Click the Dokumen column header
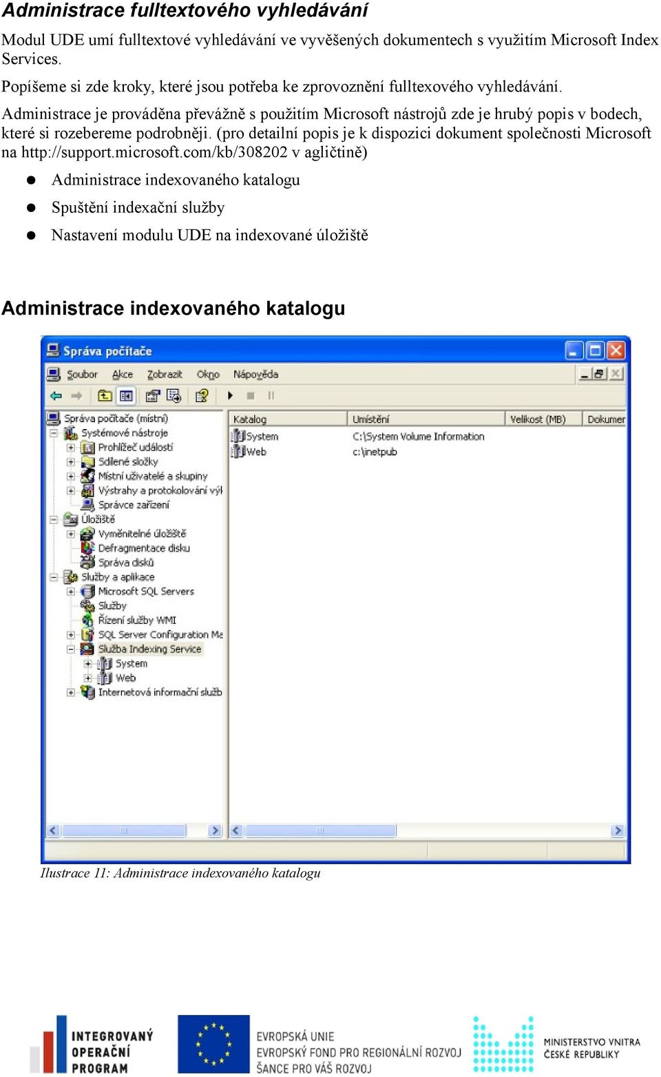 605,419
